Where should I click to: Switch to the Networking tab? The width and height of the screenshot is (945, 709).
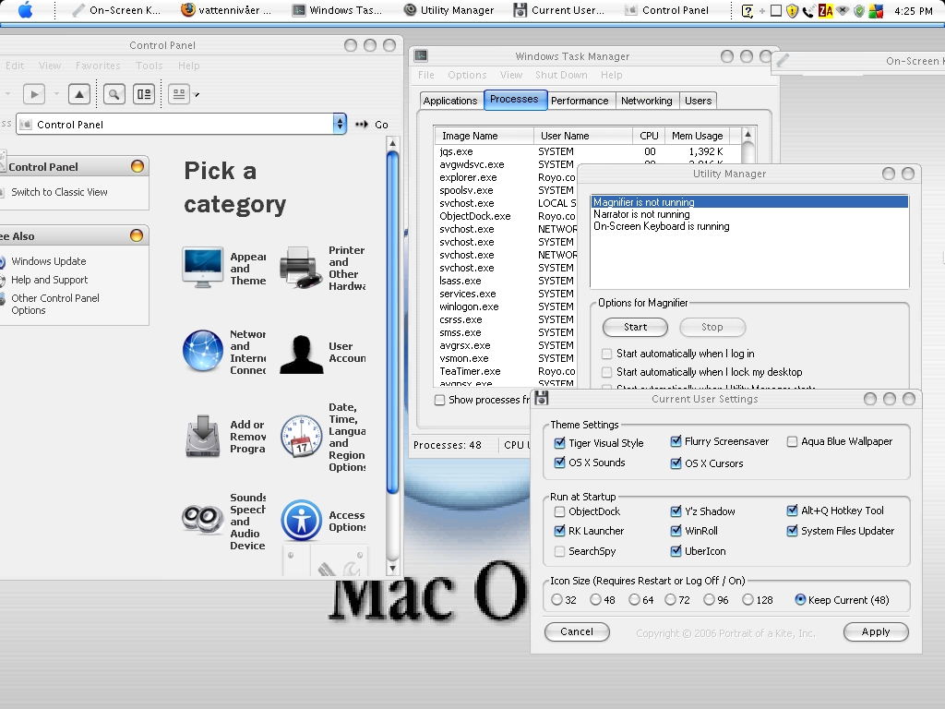tap(646, 101)
